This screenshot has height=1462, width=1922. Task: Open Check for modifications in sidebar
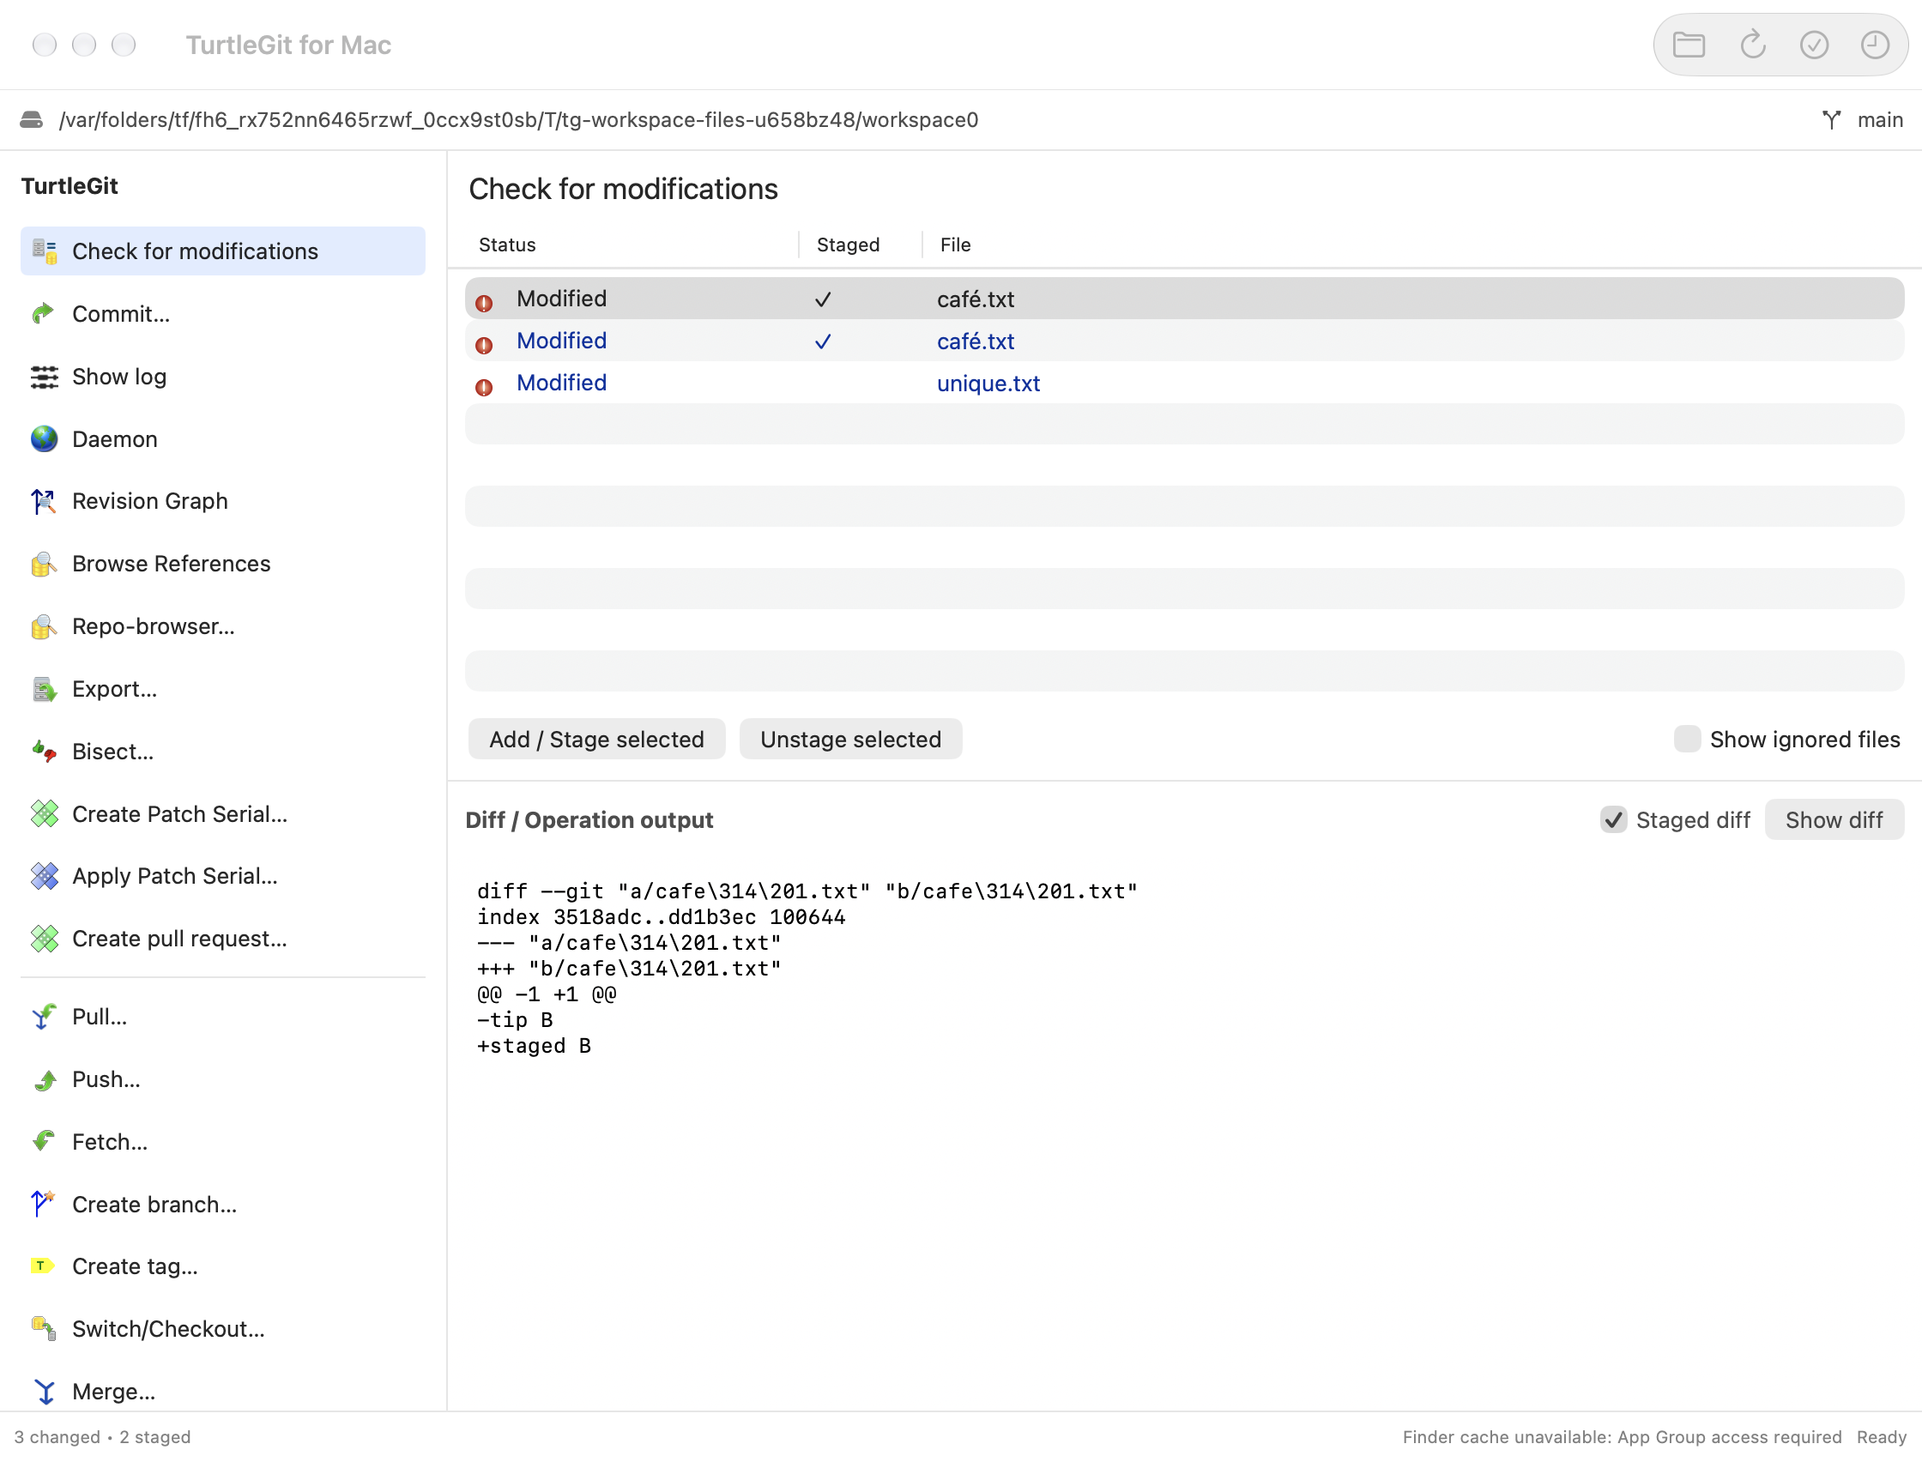[x=223, y=251]
